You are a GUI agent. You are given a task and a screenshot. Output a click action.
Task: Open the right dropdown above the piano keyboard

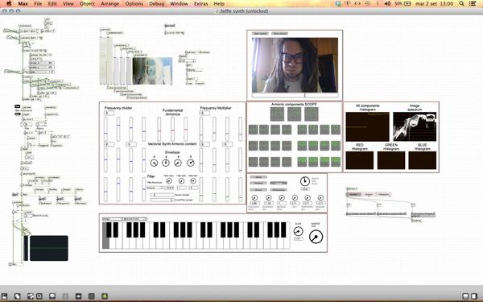pyautogui.click(x=136, y=219)
